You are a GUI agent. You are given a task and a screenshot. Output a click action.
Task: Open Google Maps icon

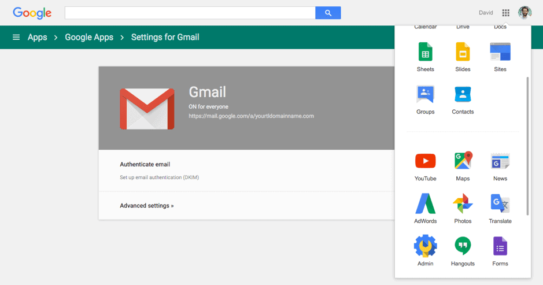point(463,161)
